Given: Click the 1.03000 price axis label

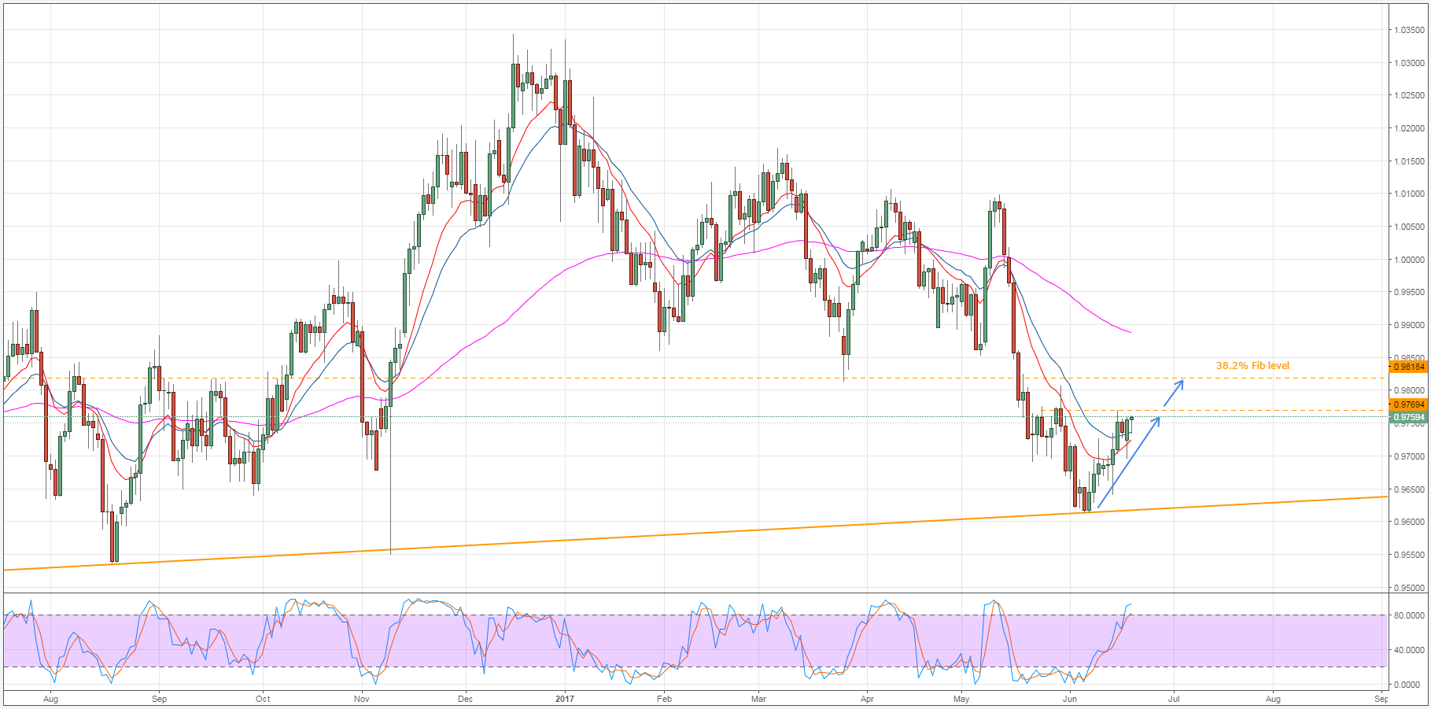Looking at the screenshot, I should click(1409, 63).
